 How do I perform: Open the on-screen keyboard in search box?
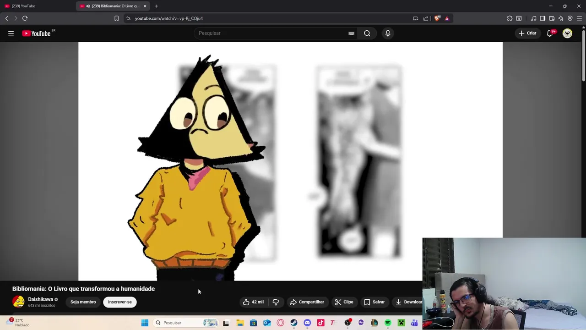pyautogui.click(x=351, y=33)
